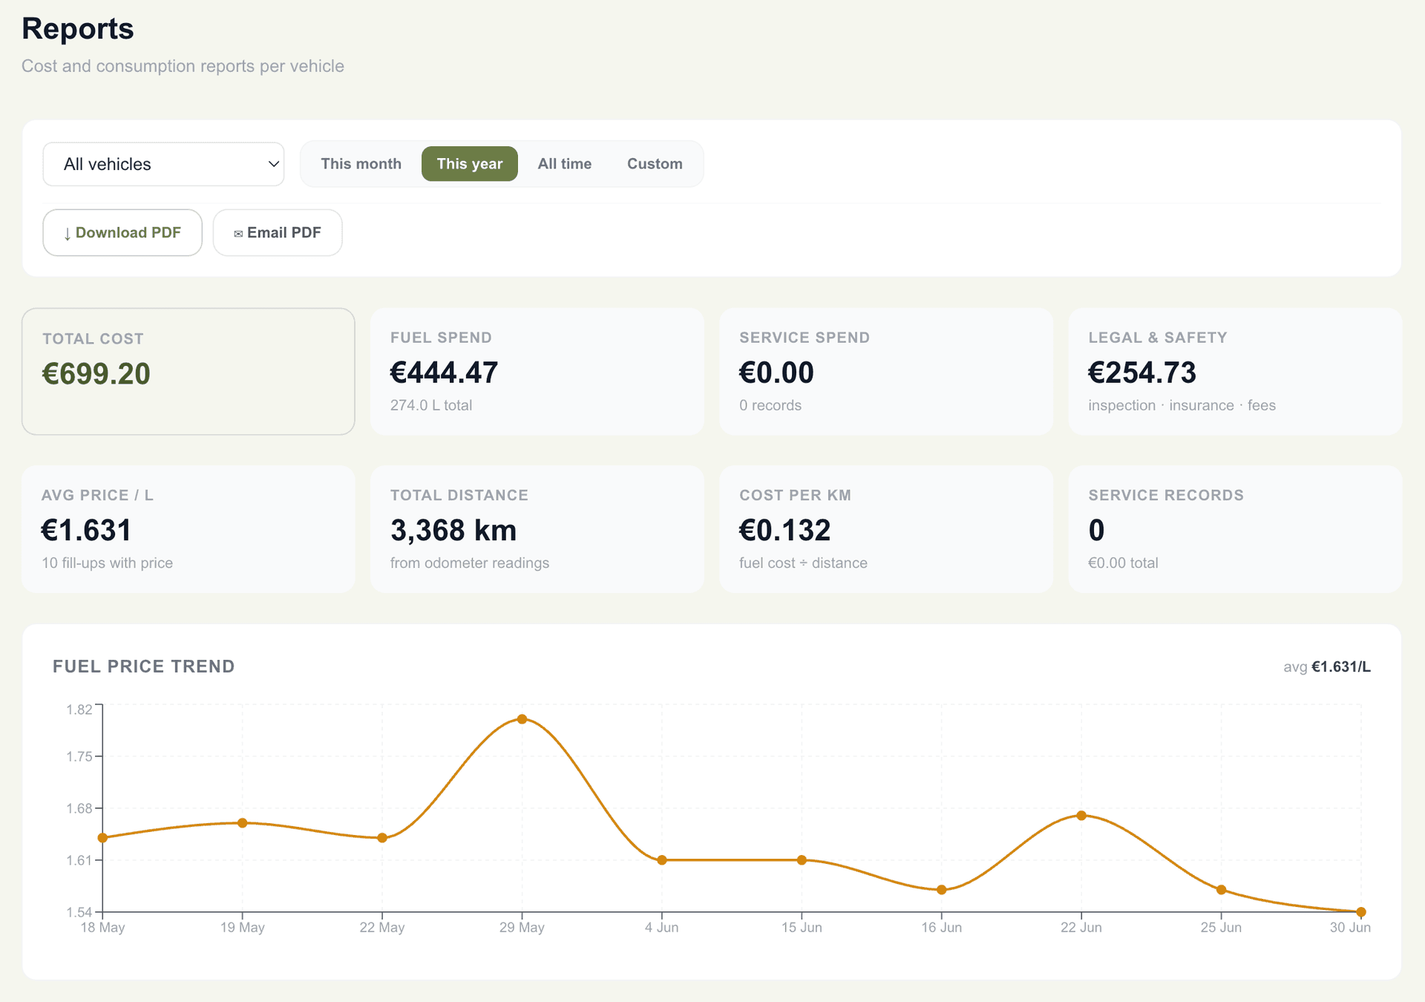1425x1002 pixels.
Task: Open the Total Cost €699.20 card
Action: point(189,372)
